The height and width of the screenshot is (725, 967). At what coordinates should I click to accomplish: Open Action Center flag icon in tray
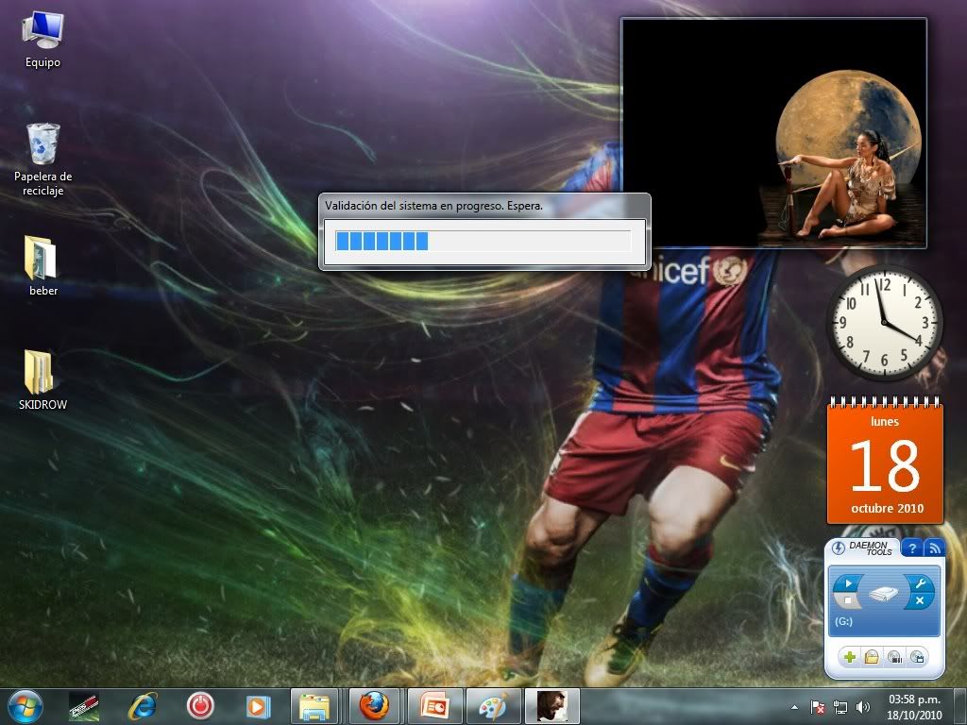818,707
